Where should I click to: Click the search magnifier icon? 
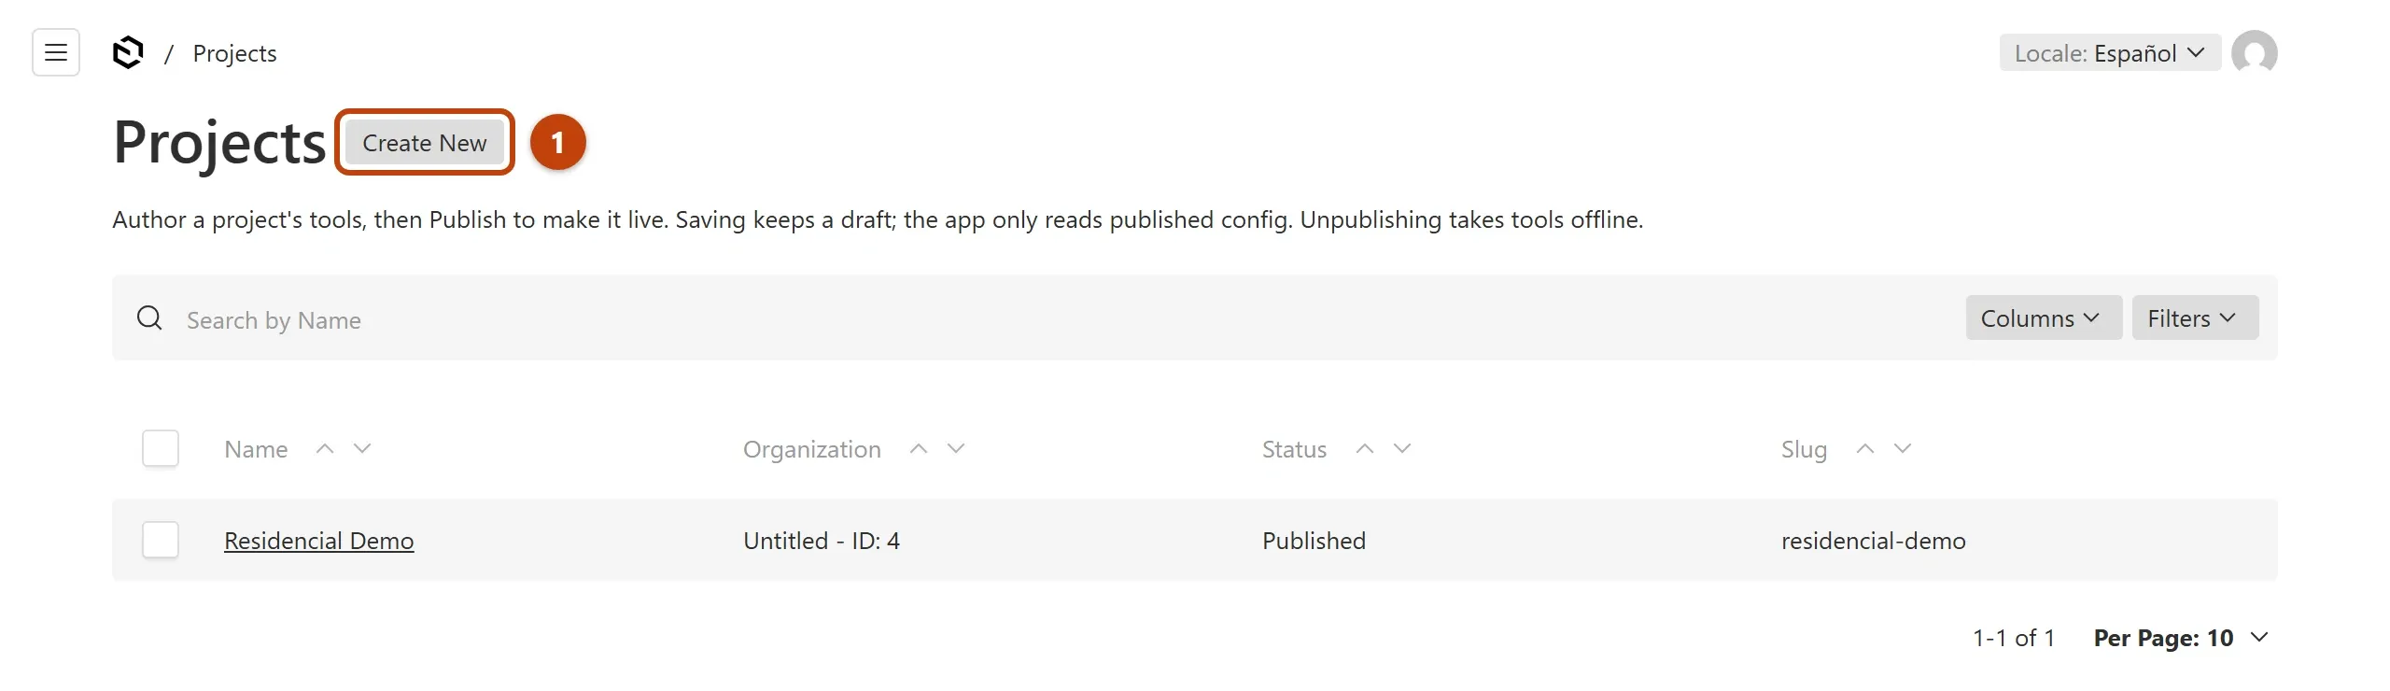point(149,318)
